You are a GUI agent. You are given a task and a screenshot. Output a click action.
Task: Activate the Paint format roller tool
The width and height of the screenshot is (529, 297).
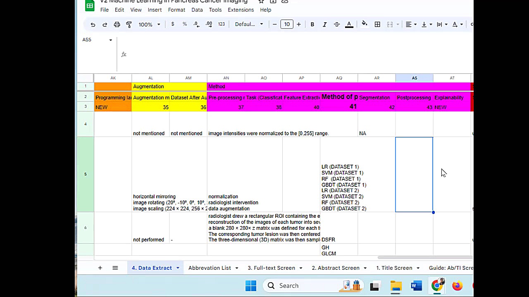click(129, 24)
